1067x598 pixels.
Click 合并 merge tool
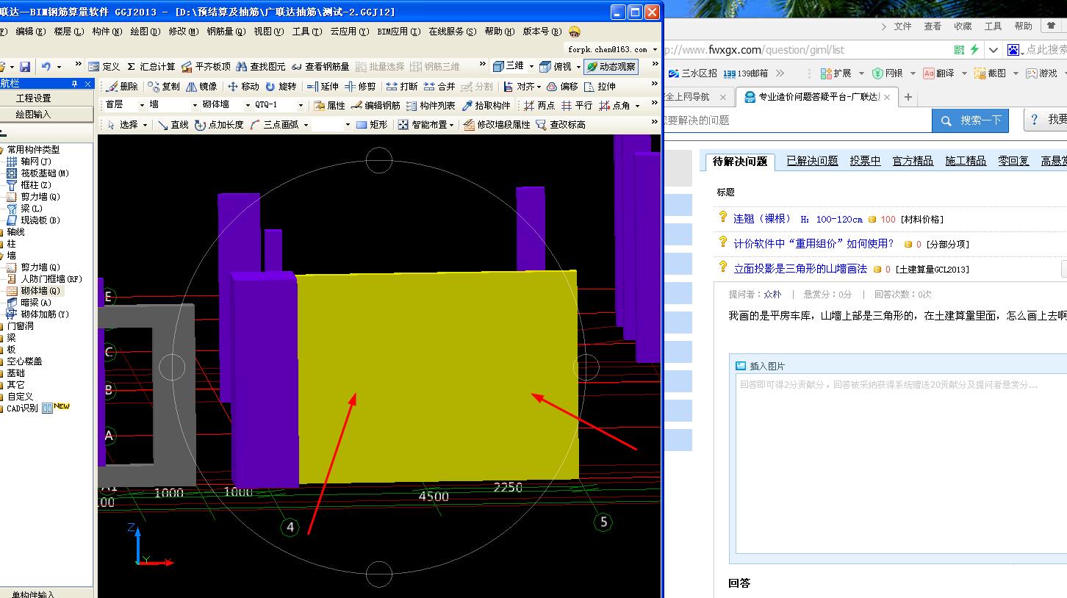pyautogui.click(x=439, y=87)
